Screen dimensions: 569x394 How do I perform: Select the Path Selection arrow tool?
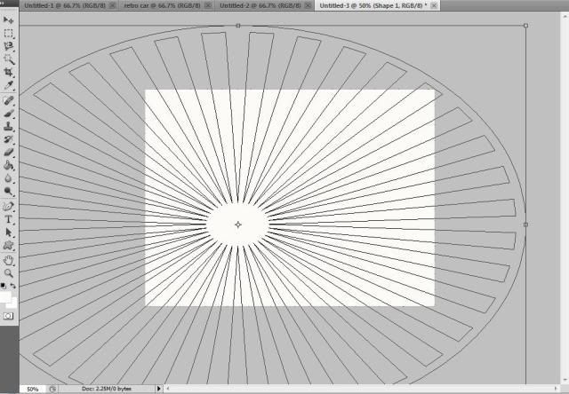click(8, 232)
